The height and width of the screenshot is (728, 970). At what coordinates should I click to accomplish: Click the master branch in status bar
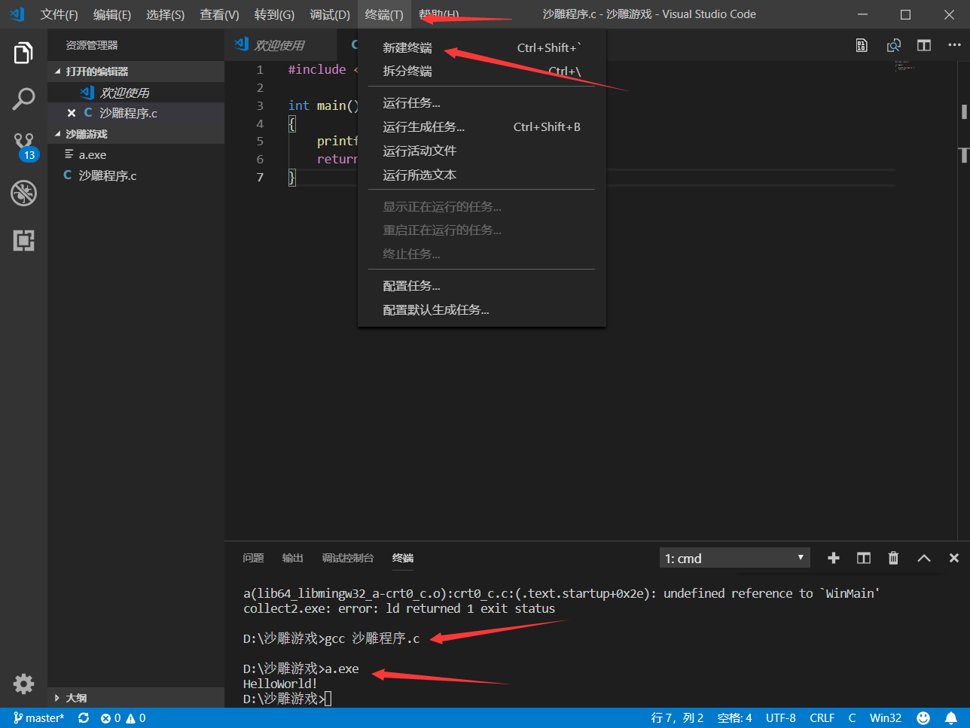pos(39,718)
